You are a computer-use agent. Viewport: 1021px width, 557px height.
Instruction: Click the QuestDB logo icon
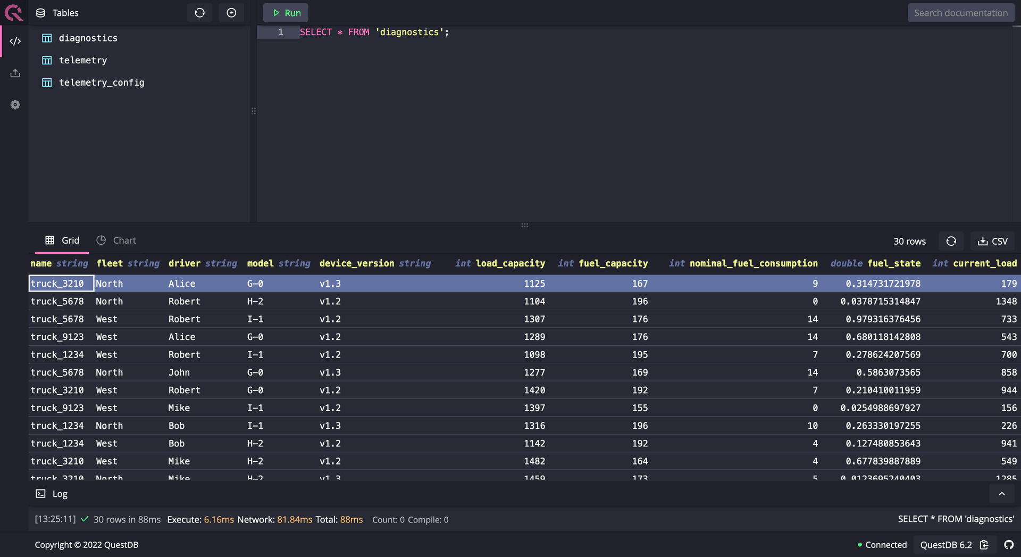[14, 12]
